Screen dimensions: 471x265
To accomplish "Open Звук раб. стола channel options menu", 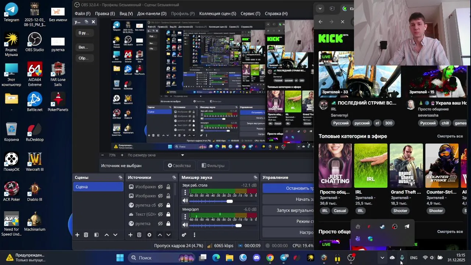I will tap(185, 193).
